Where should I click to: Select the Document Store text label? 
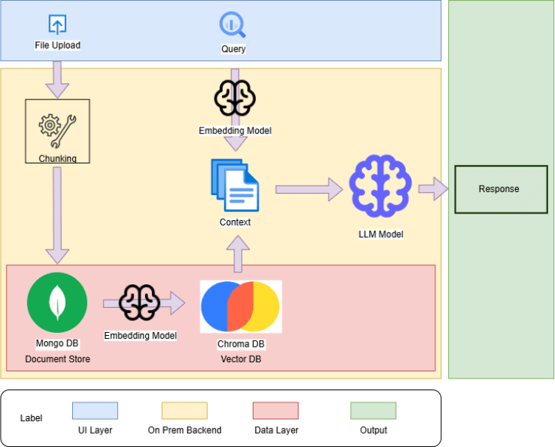click(x=57, y=359)
